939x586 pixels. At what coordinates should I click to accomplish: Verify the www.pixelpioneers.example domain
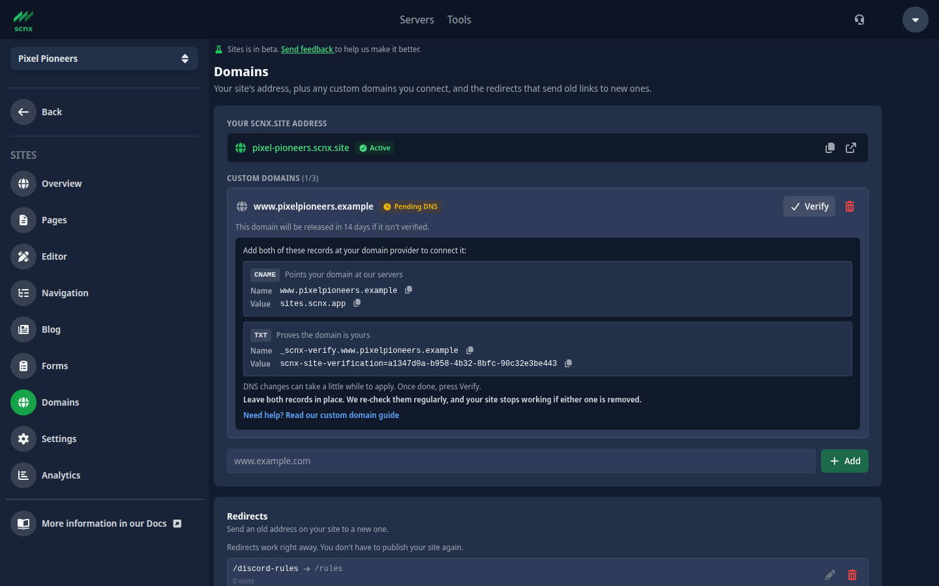click(809, 206)
